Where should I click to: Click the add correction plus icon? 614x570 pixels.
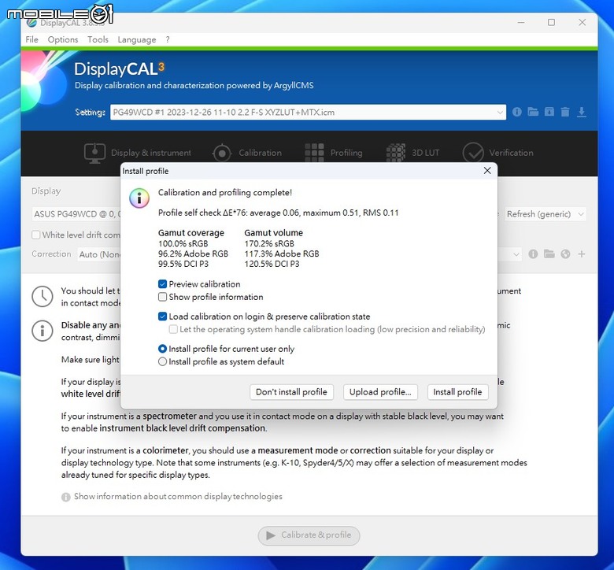582,254
